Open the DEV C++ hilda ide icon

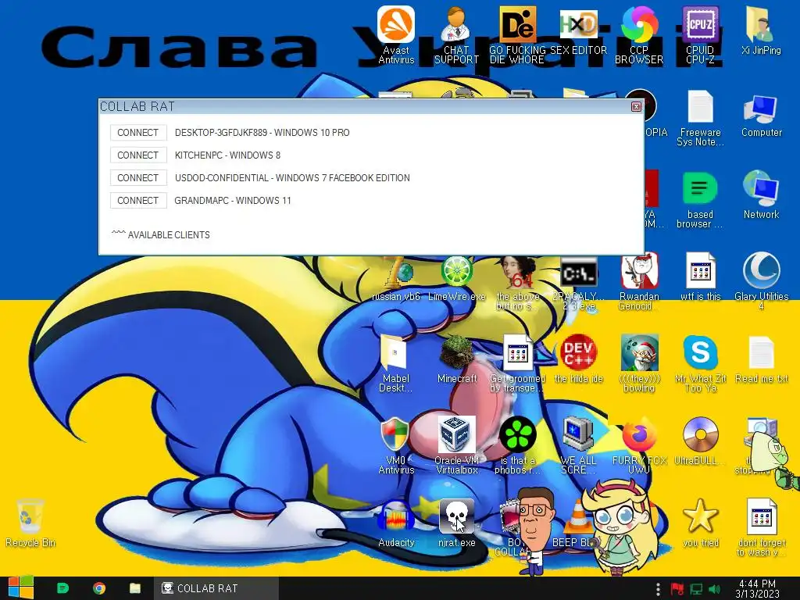(578, 359)
